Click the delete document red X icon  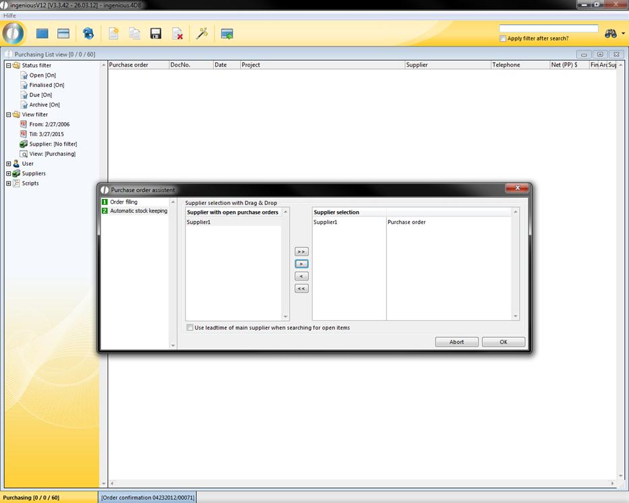click(x=177, y=34)
